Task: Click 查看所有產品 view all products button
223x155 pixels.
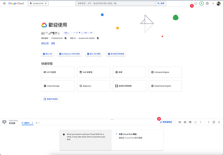Action: [50, 99]
